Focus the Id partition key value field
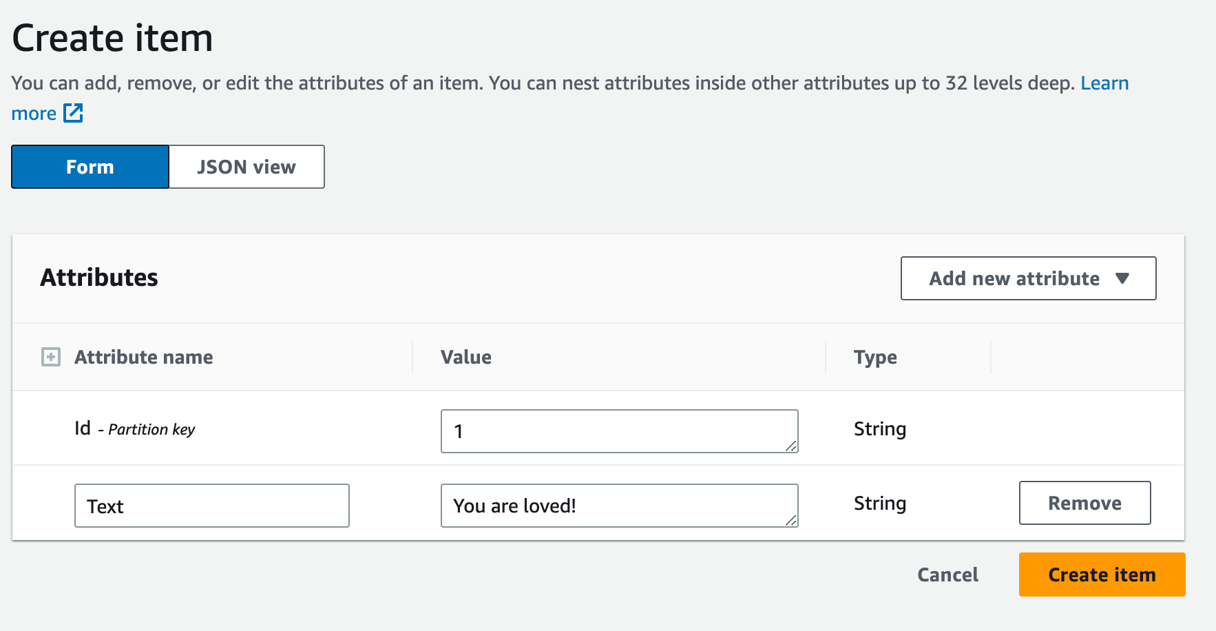 (619, 431)
